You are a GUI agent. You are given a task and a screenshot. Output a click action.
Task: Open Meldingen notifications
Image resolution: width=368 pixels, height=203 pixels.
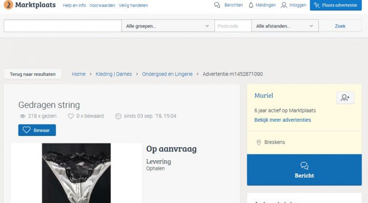265,5
